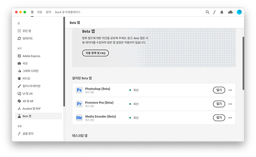
Task: Open the user profile avatar
Action: pyautogui.click(x=239, y=12)
